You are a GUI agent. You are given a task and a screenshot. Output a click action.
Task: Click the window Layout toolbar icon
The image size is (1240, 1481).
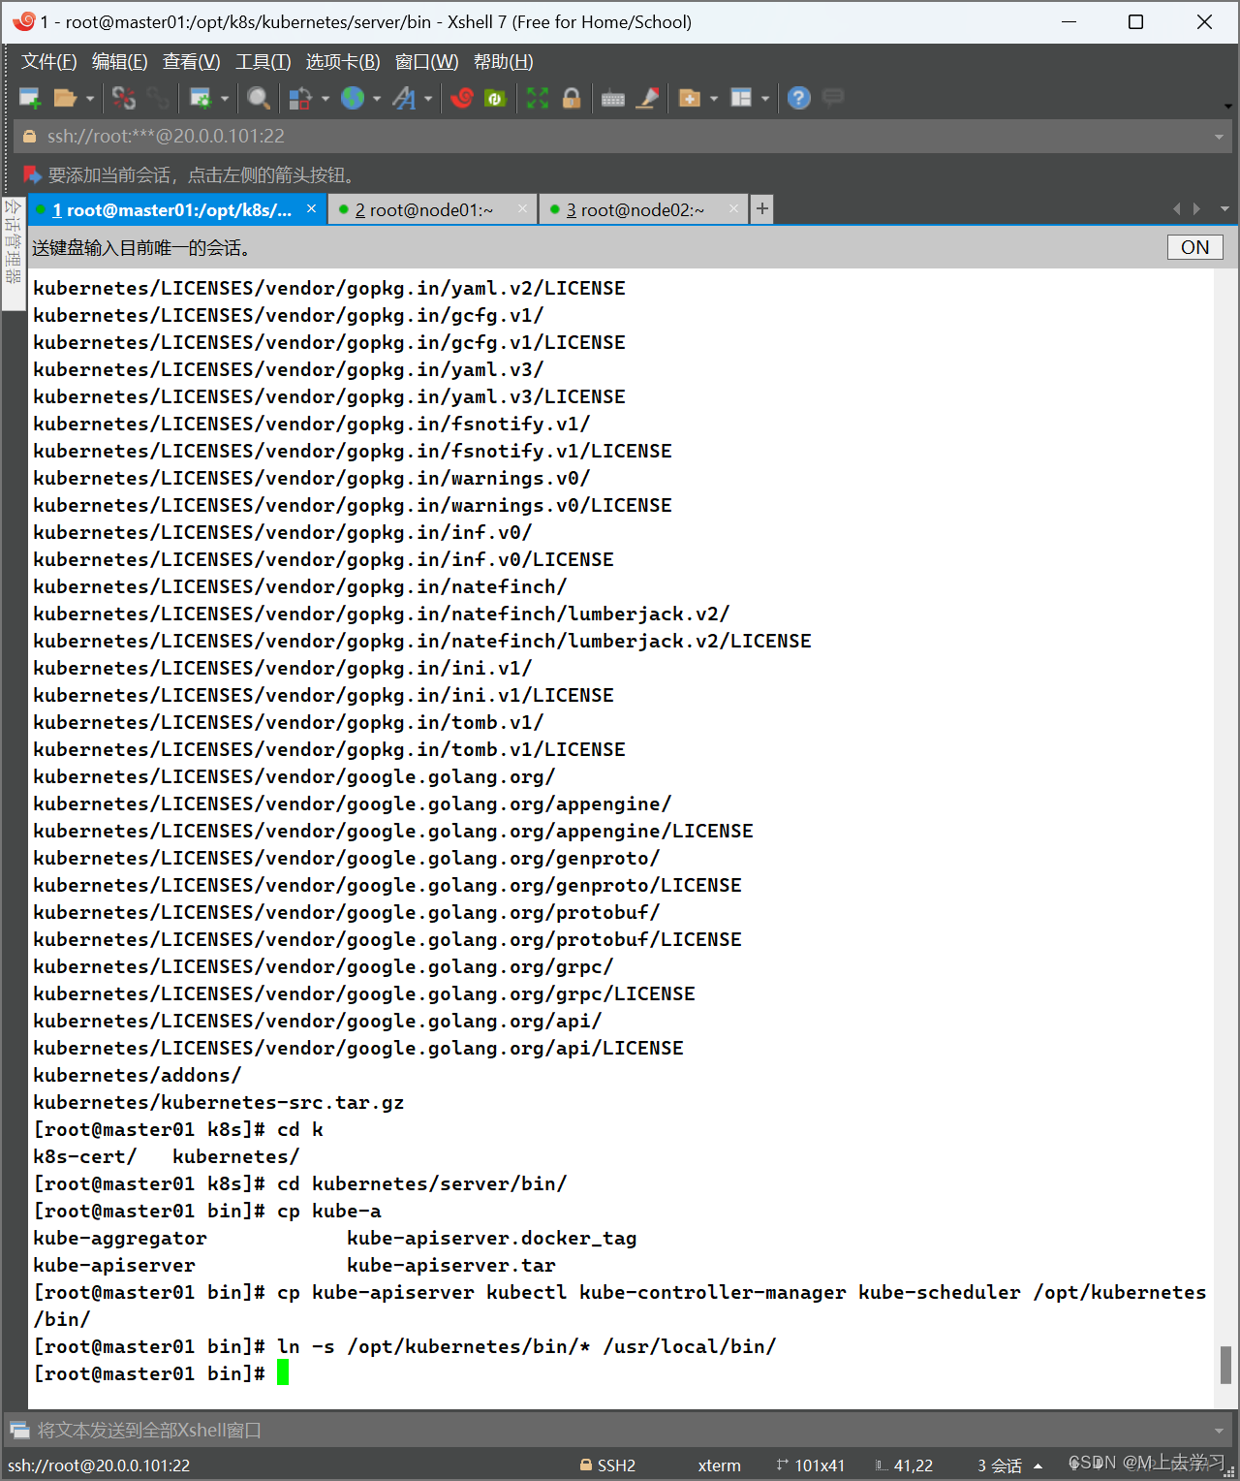click(741, 98)
